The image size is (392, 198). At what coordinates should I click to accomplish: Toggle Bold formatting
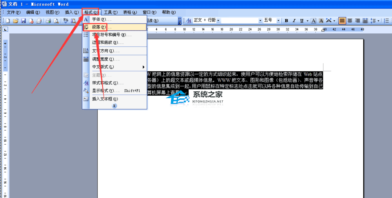(287, 20)
